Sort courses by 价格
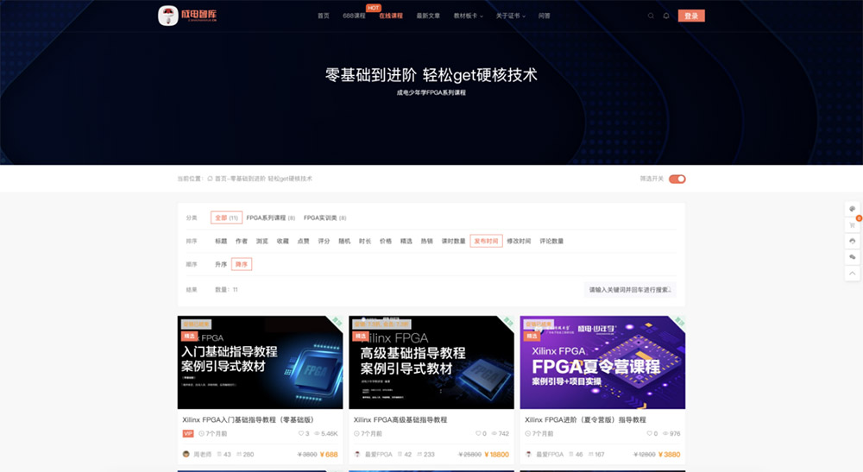 click(385, 241)
